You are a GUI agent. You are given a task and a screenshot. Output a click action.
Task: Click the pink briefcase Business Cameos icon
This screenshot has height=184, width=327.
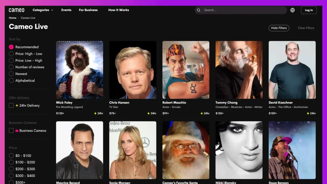coord(17,131)
